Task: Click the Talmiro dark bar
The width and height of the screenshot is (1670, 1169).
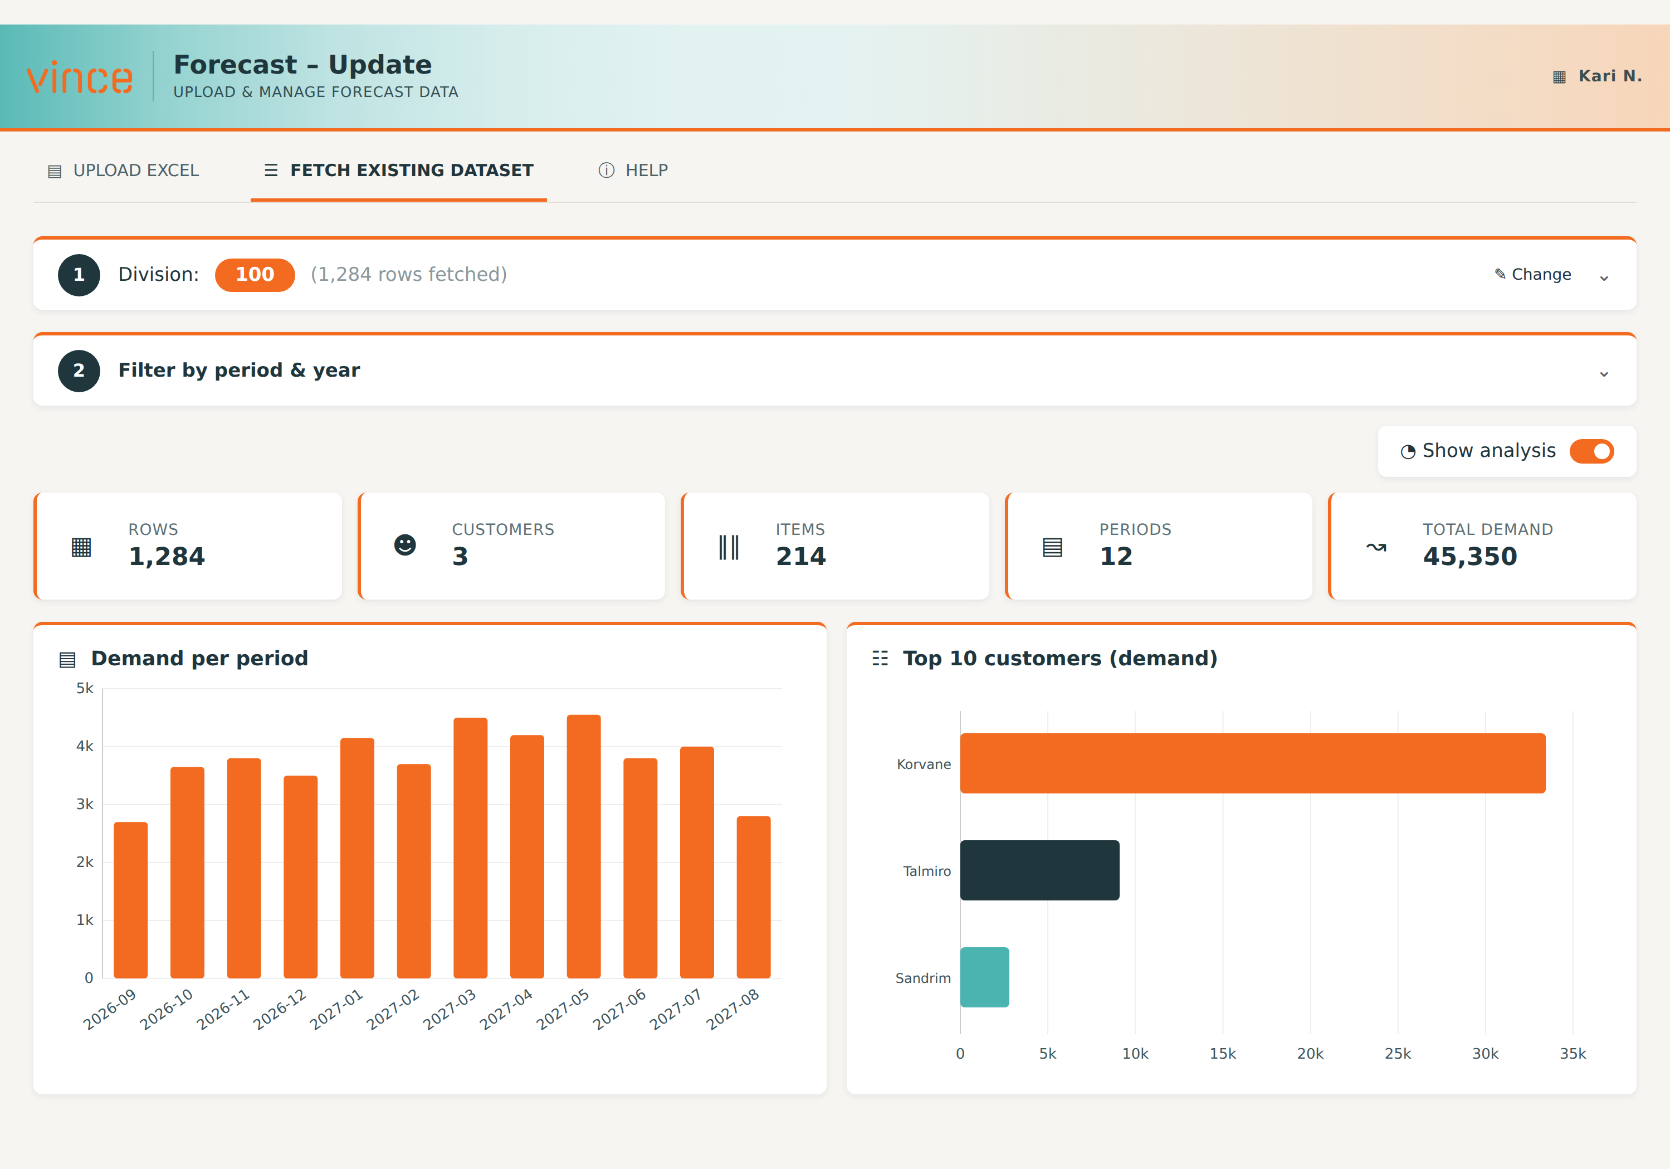Action: (1039, 871)
